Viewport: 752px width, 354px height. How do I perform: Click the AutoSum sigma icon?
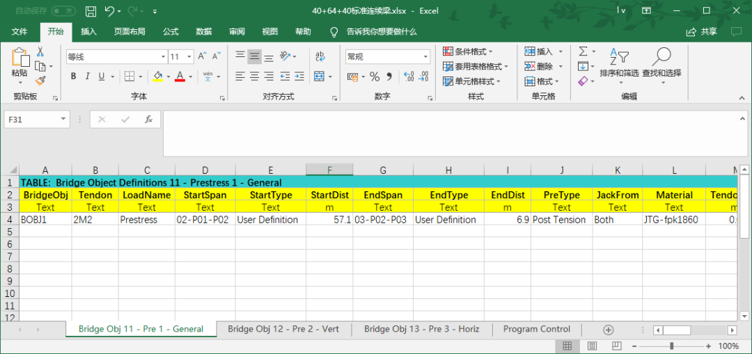[x=583, y=51]
